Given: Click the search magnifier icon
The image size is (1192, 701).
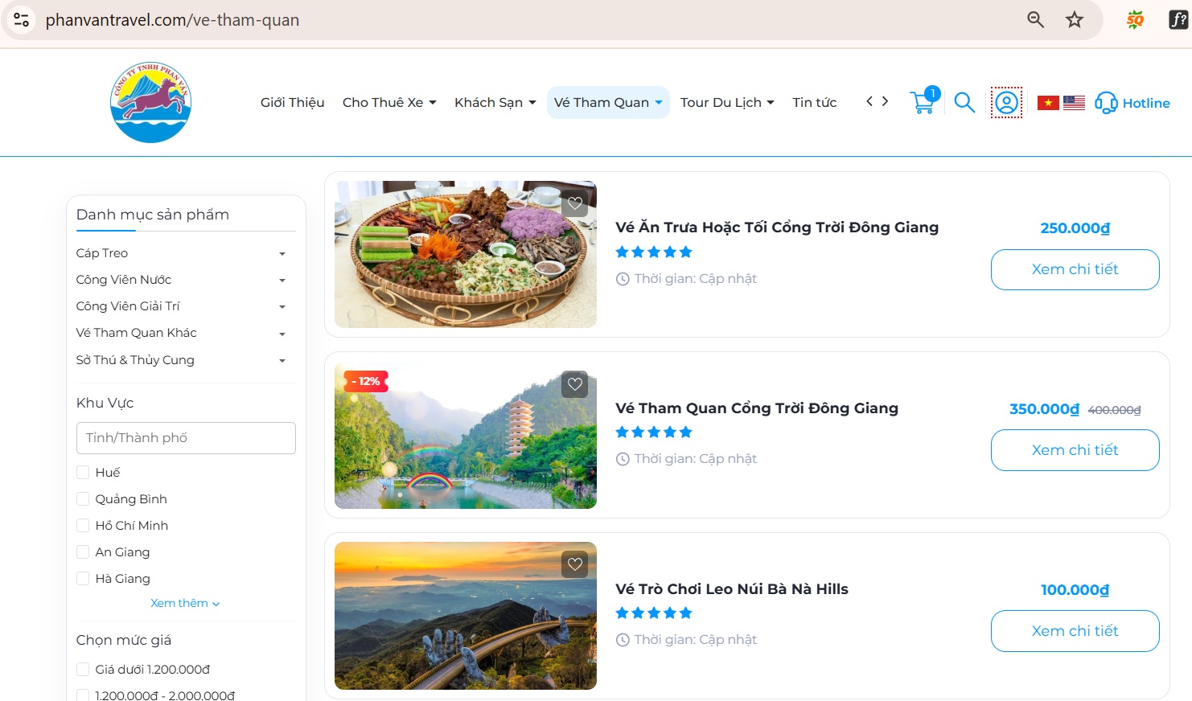Looking at the screenshot, I should click(964, 102).
